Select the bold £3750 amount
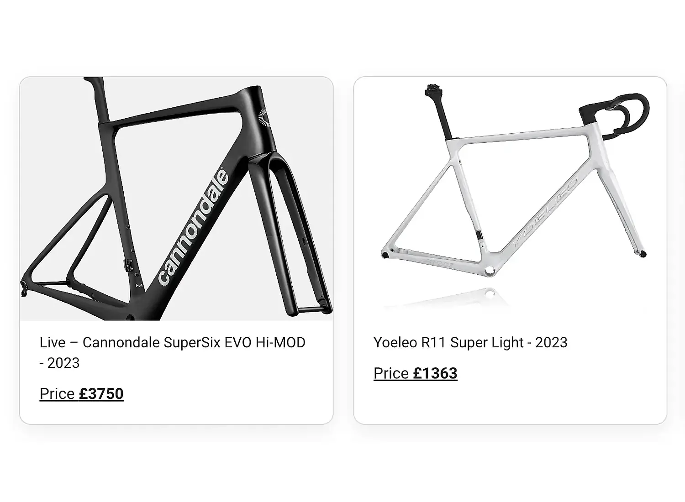Viewport: 685px width, 502px height. [x=101, y=394]
